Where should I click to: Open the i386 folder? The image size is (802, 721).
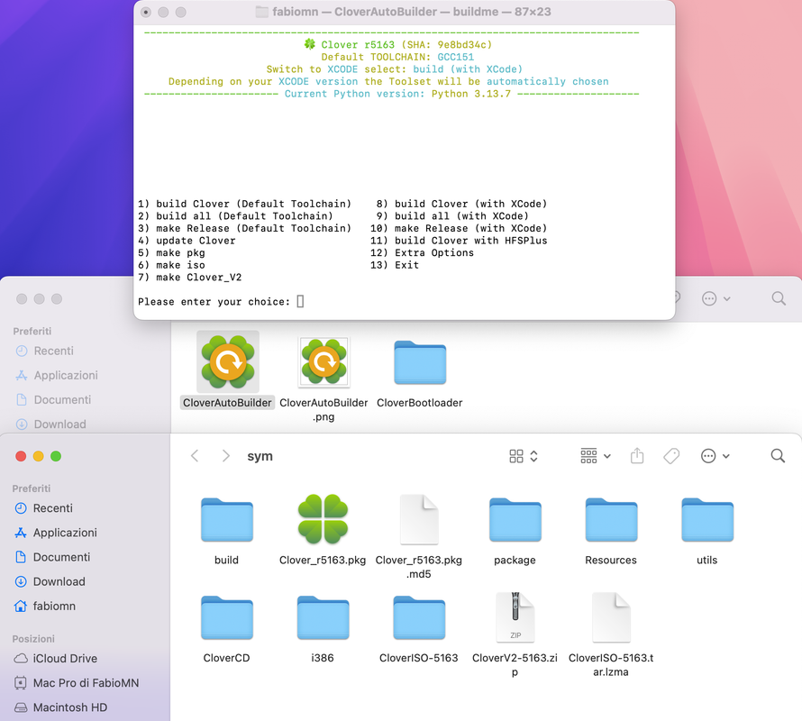(323, 617)
